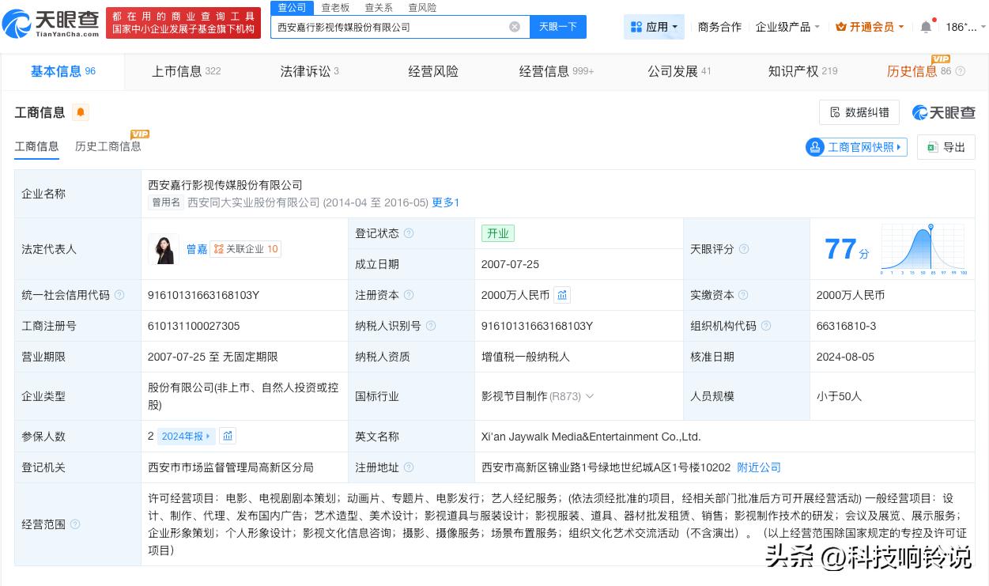
Task: Open the insured headcount trend chart icon
Action: point(228,436)
